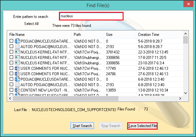
Task: Click 'There were 73 files found' message
Action: pos(72,26)
